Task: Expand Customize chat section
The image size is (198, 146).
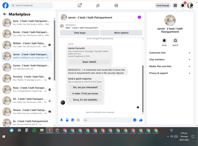Action: pos(170,53)
